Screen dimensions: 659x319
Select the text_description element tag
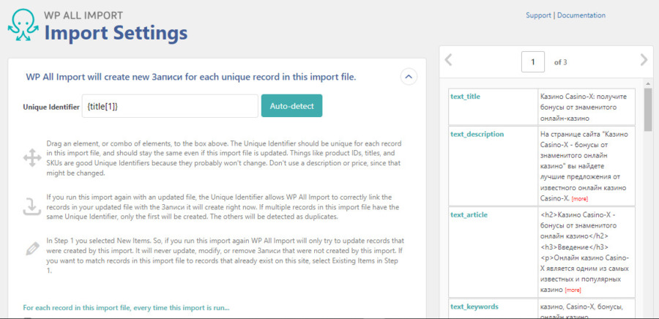[x=477, y=135]
